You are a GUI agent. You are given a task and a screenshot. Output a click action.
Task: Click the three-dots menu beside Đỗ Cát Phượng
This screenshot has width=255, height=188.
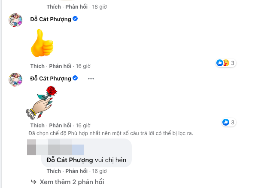91,79
